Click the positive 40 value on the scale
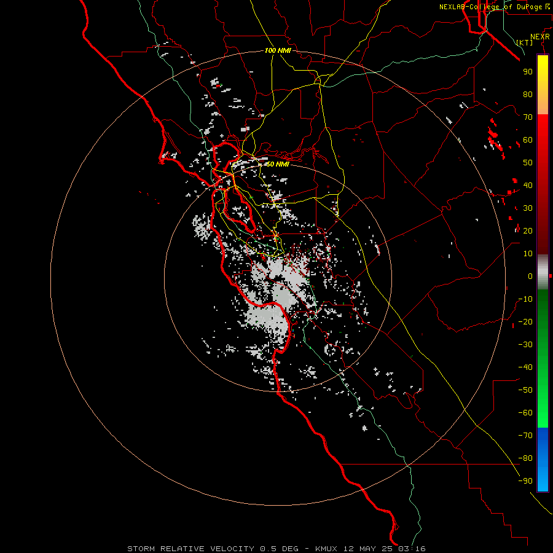Image resolution: width=553 pixels, height=553 pixels. (x=528, y=185)
